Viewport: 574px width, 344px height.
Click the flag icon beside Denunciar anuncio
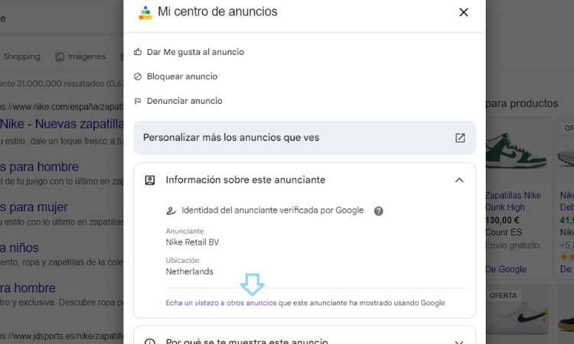(138, 101)
